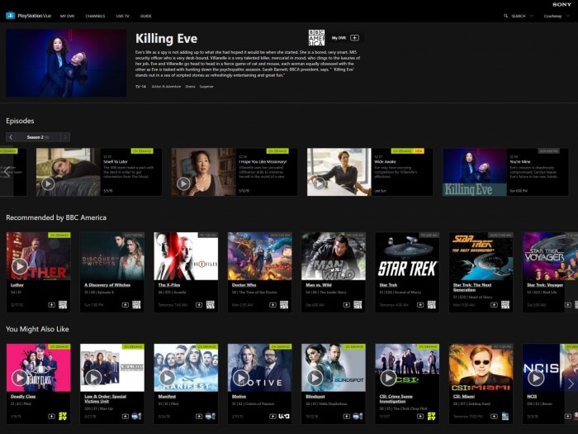Viewport: 578px width, 434px height.
Task: Open the Man vs. Wild title link
Action: 319,285
